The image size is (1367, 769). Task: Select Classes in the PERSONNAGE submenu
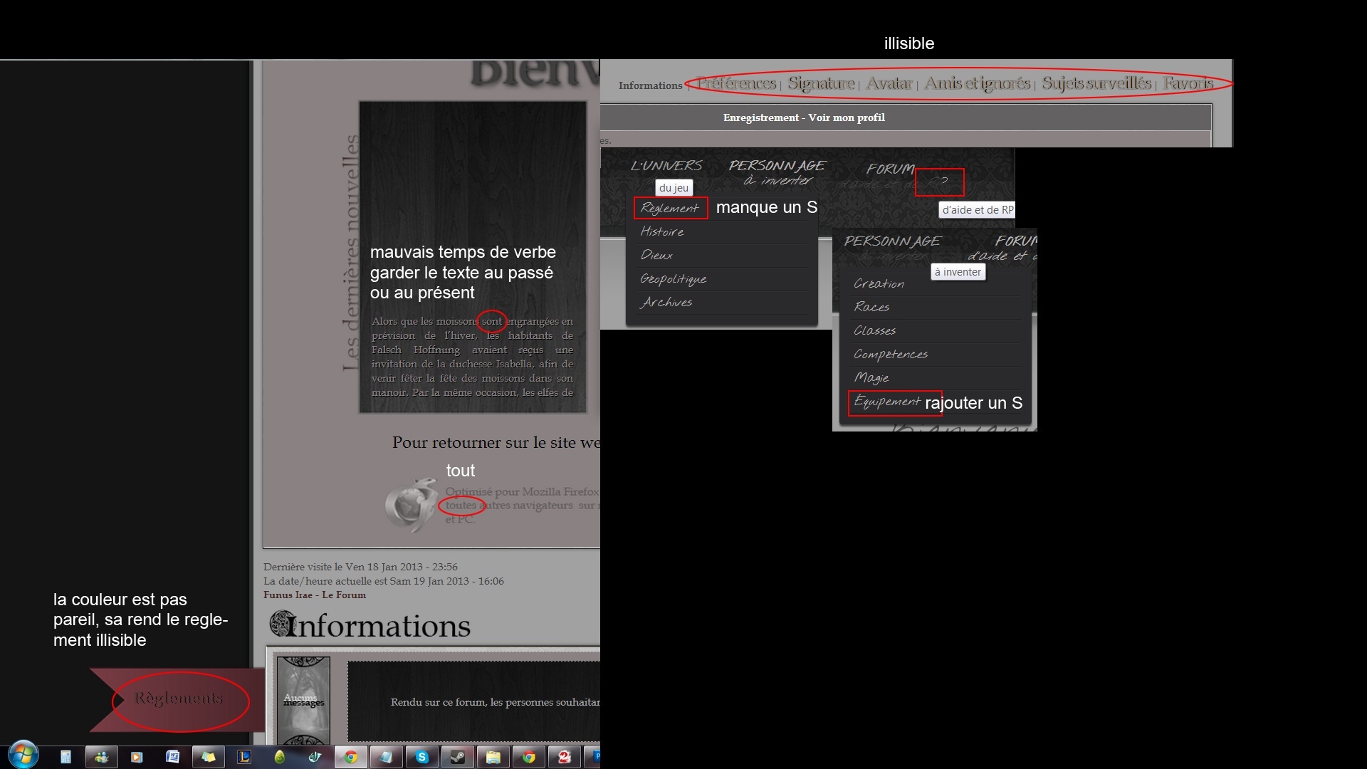tap(874, 330)
